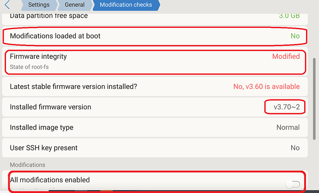The image size is (319, 193).
Task: Go back using the left chevron
Action: pyautogui.click(x=7, y=5)
